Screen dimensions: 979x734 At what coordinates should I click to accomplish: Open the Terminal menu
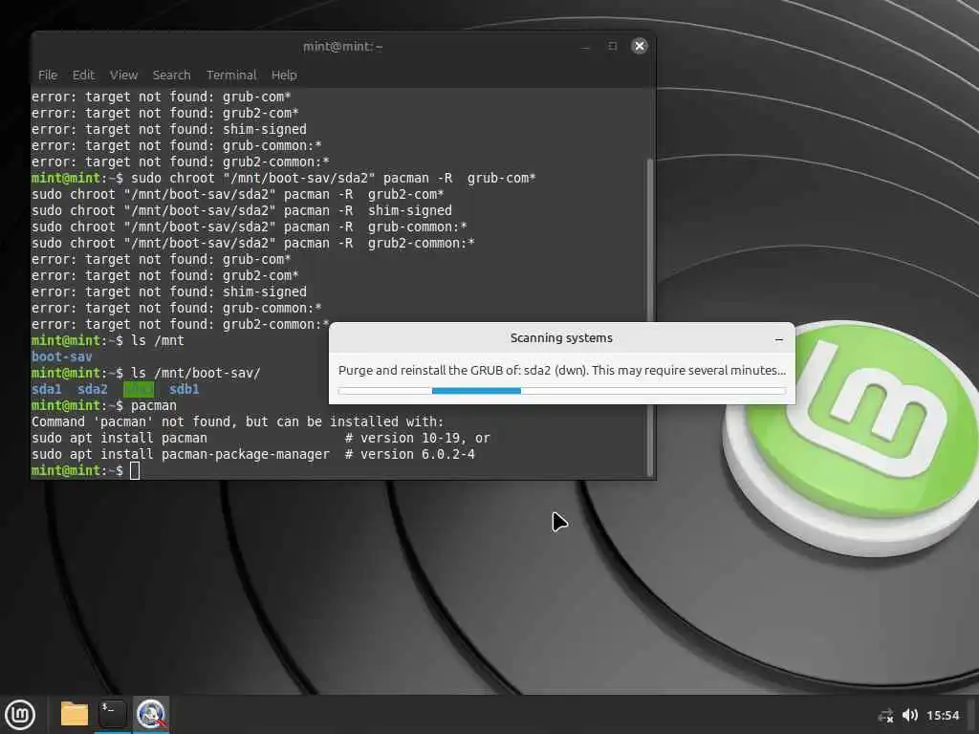[231, 75]
